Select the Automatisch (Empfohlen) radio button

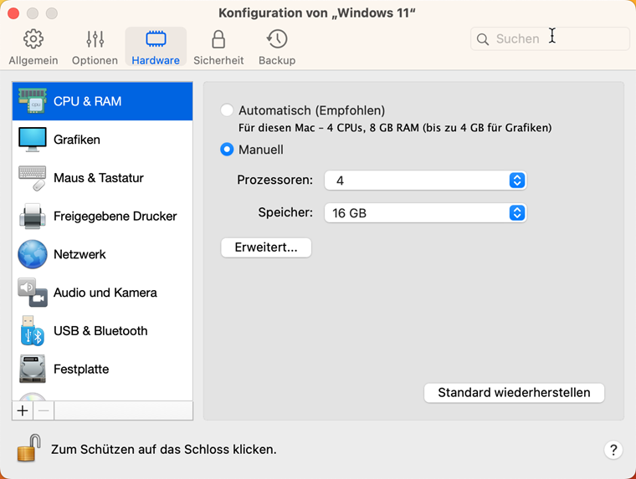[x=227, y=110]
